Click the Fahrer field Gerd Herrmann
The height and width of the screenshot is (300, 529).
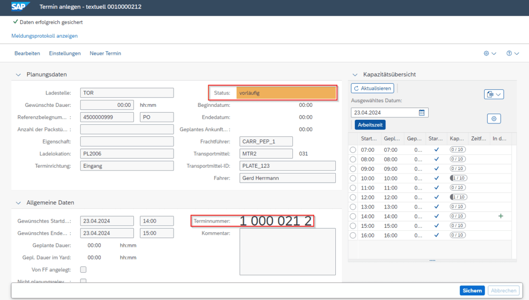[x=287, y=178]
